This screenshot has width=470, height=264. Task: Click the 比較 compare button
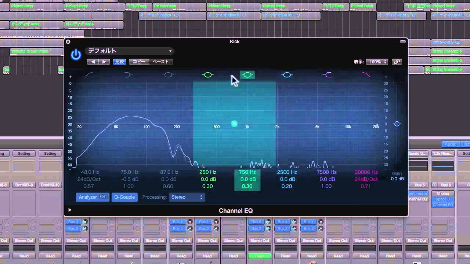pos(119,62)
